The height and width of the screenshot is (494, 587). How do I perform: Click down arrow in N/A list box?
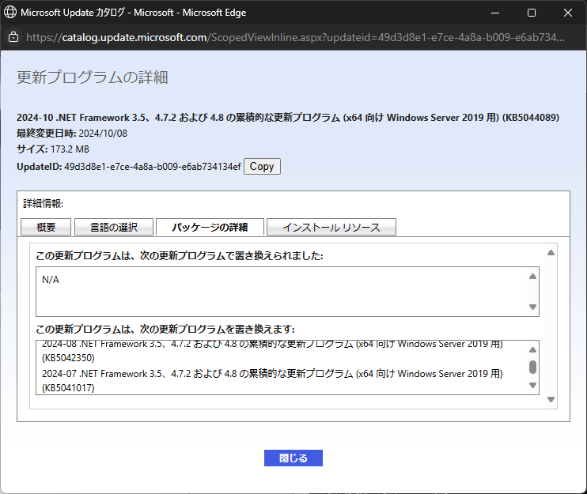tap(532, 307)
